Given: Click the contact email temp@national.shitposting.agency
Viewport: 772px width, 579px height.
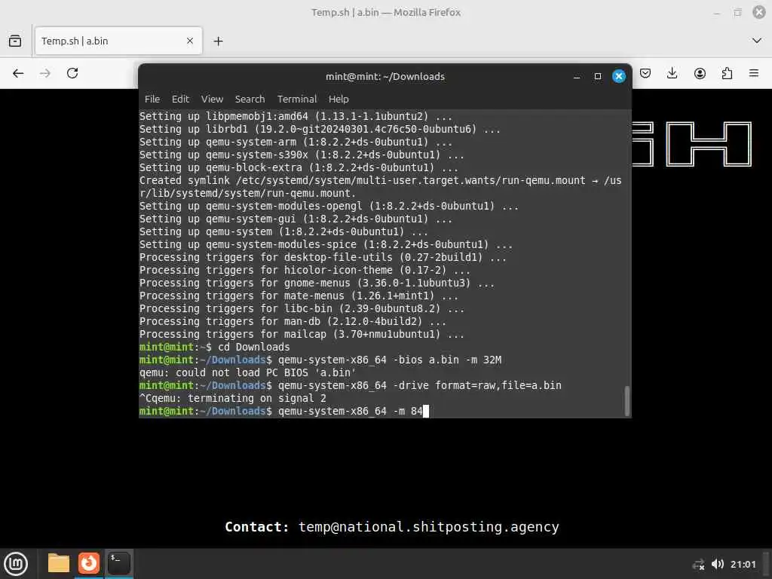Looking at the screenshot, I should pyautogui.click(x=429, y=527).
